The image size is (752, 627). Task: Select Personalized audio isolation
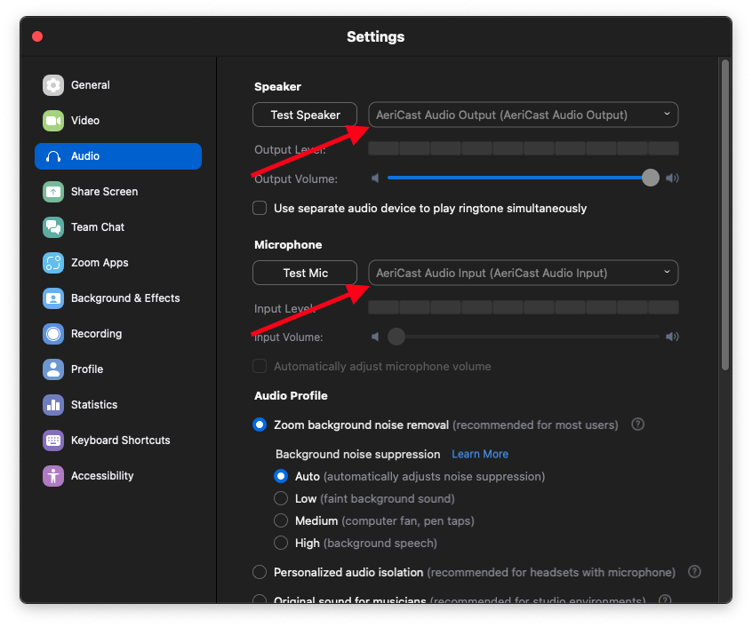[260, 572]
